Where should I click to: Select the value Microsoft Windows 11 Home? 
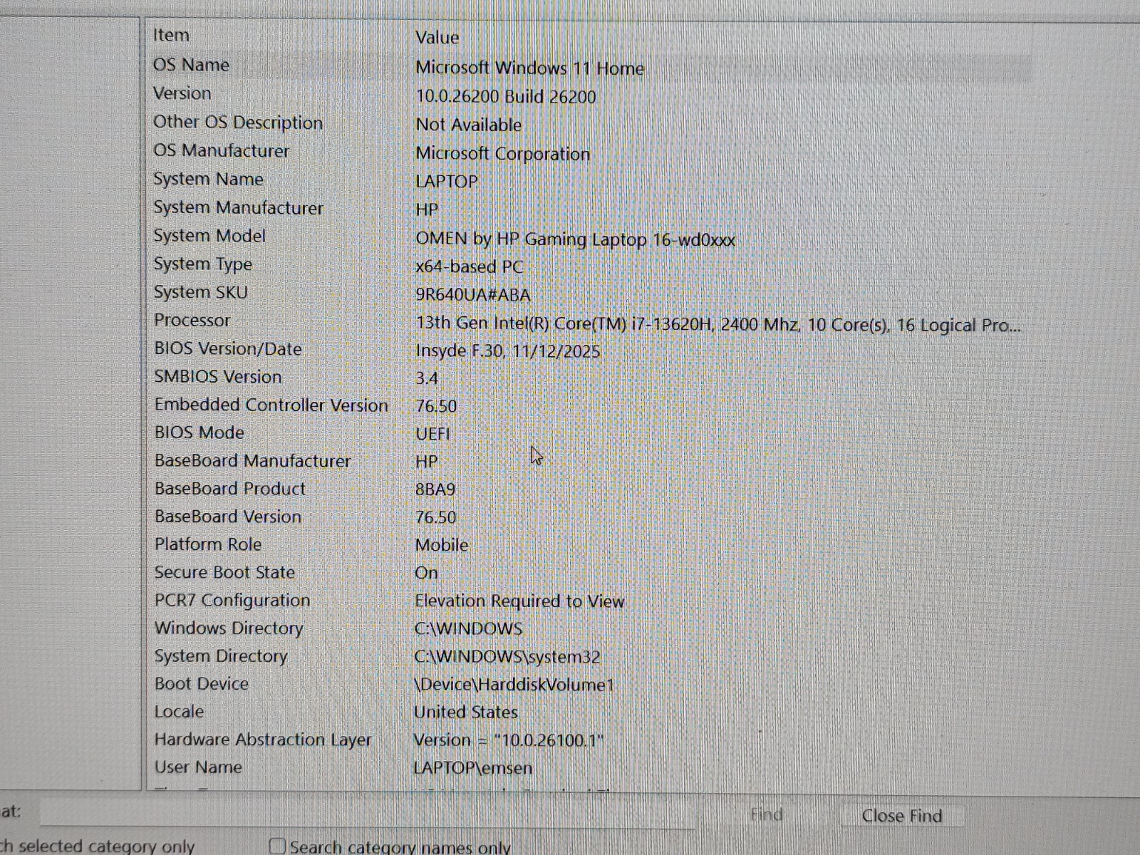529,68
